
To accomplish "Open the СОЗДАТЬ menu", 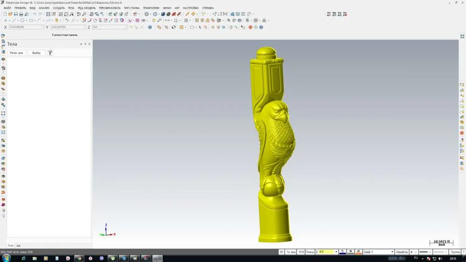I will click(59, 8).
